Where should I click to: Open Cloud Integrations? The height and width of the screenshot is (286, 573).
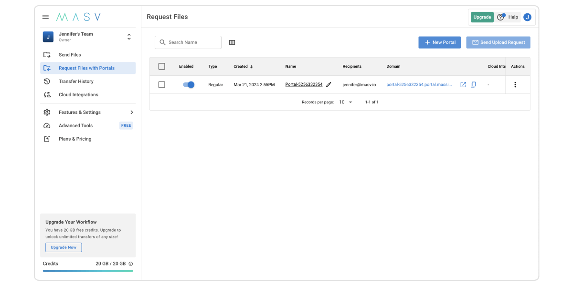point(88,95)
